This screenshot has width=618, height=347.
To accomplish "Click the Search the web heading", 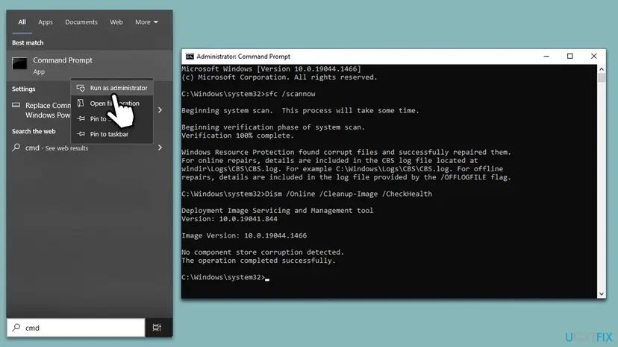I will point(34,131).
